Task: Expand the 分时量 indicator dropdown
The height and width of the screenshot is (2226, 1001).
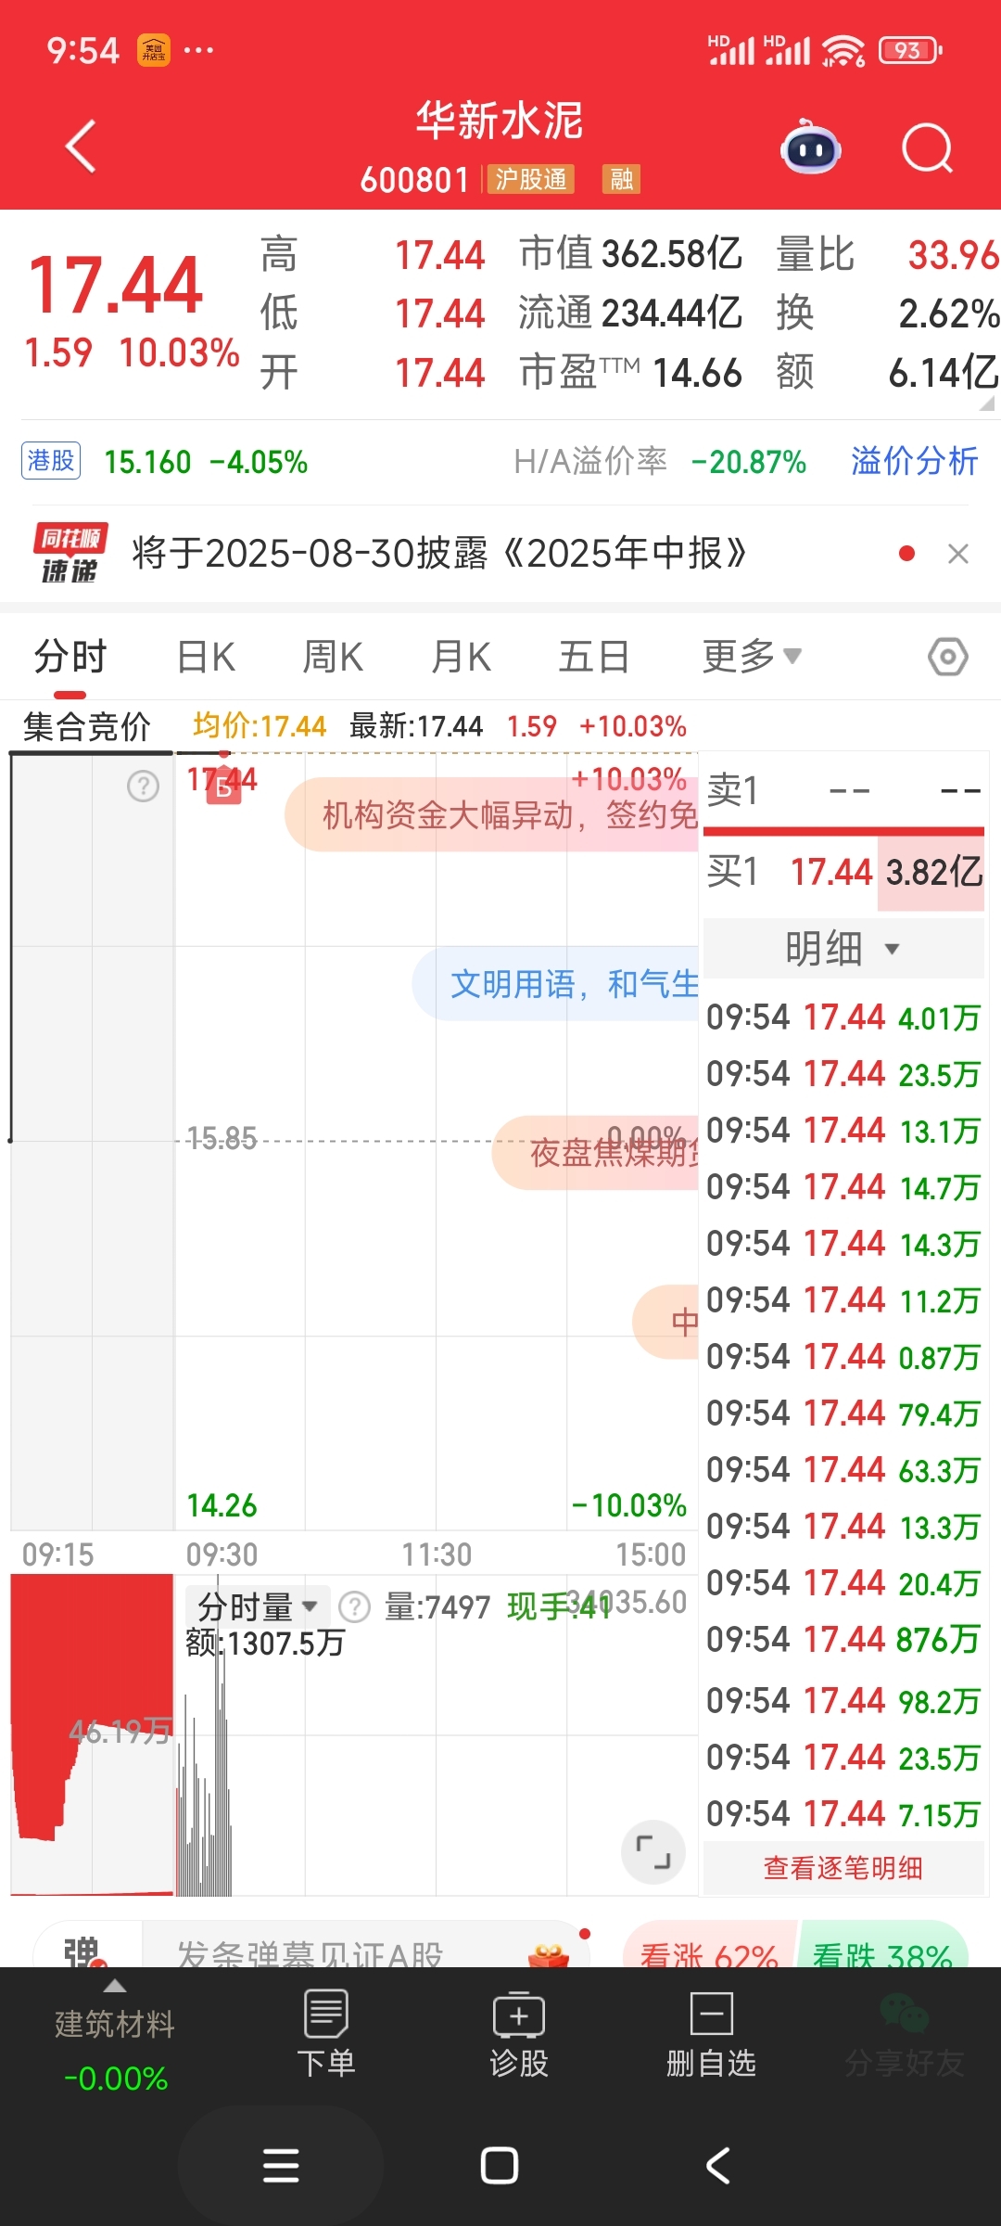Action: click(x=258, y=1606)
